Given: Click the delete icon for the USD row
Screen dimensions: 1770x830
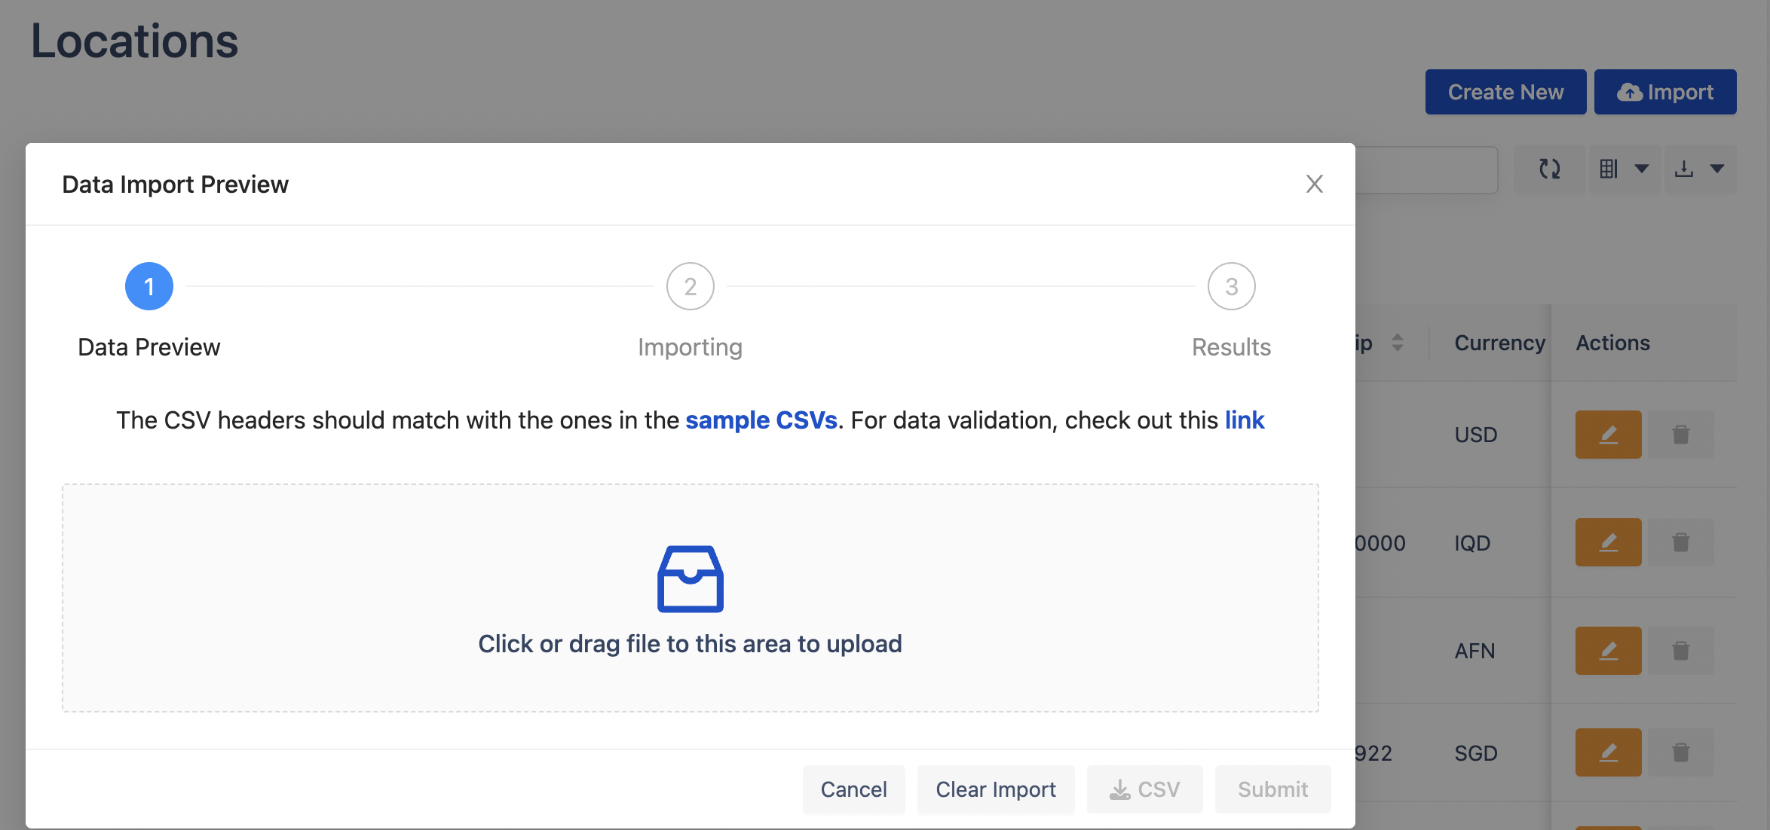Looking at the screenshot, I should coord(1680,435).
